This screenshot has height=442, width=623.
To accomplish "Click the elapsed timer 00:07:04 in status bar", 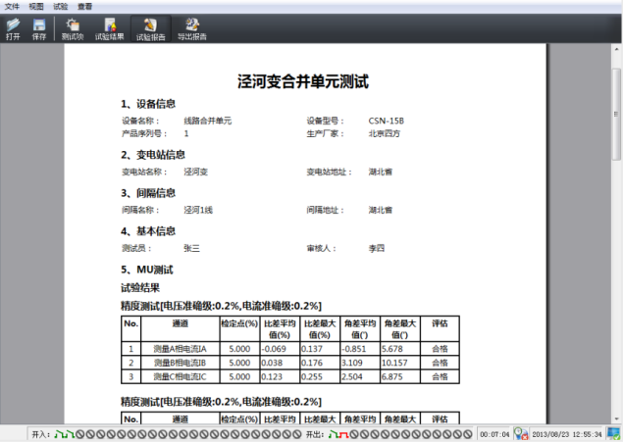I will click(x=493, y=433).
